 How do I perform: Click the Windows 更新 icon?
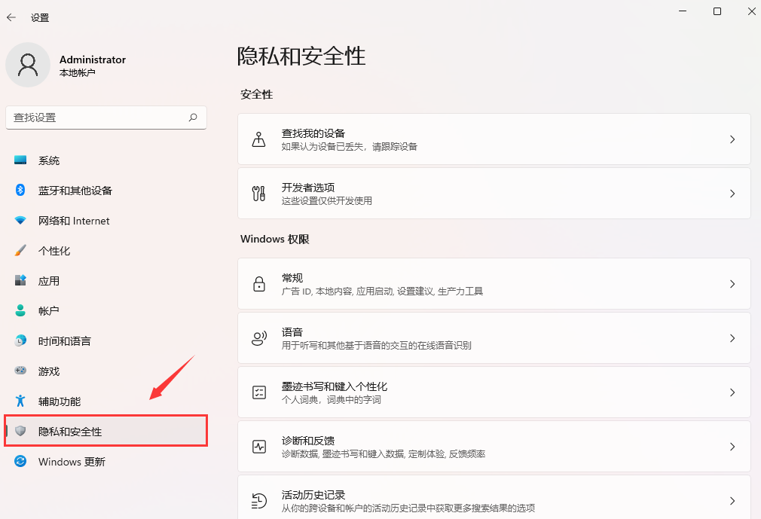pyautogui.click(x=21, y=461)
